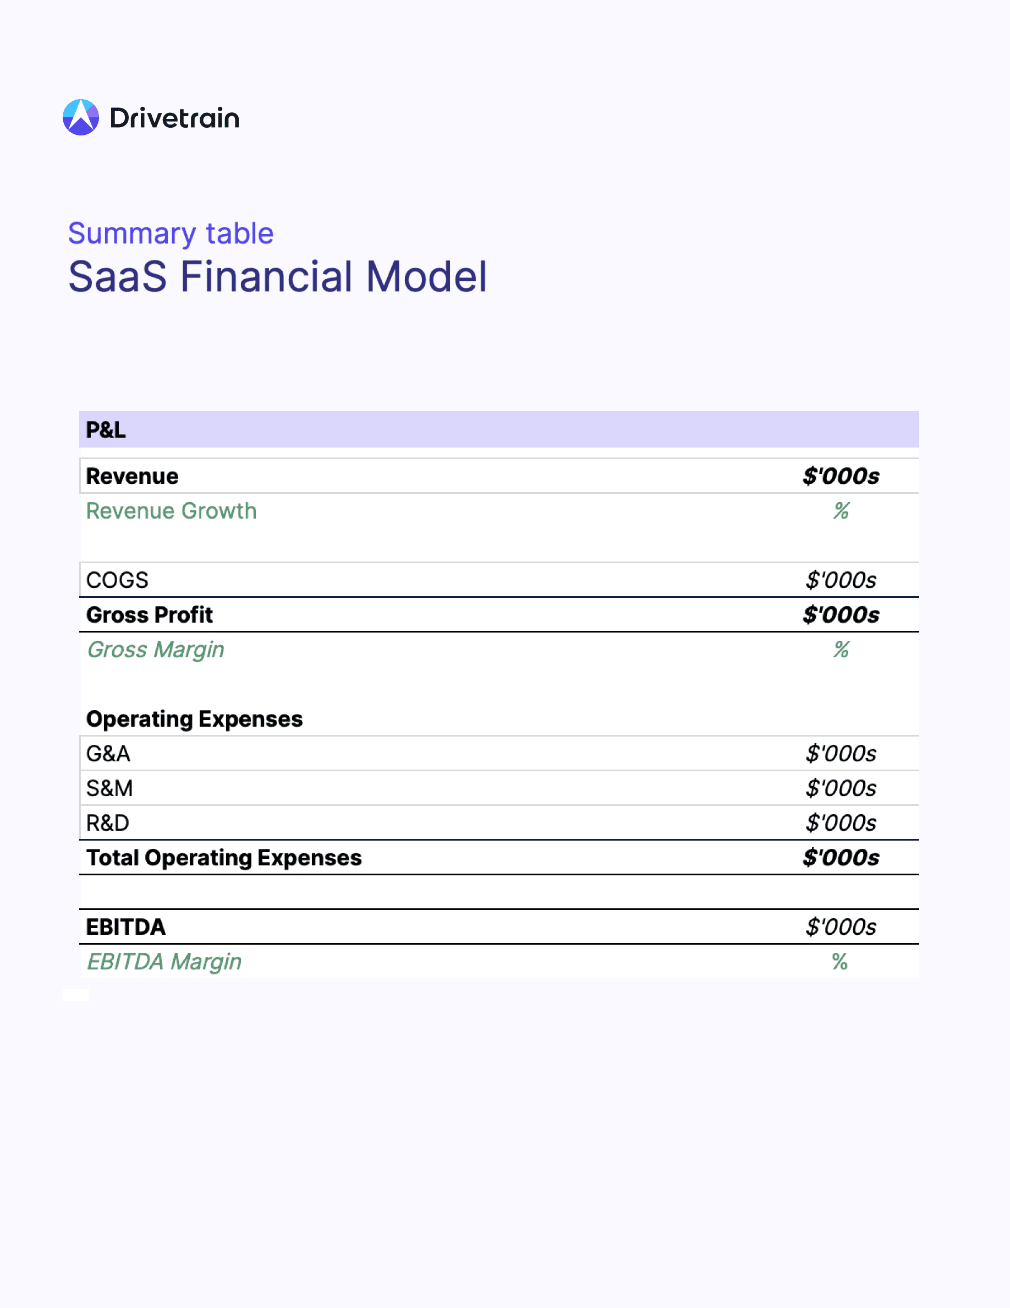Viewport: 1010px width, 1308px height.
Task: Click the Revenue $'000s unit cell
Action: 841,476
